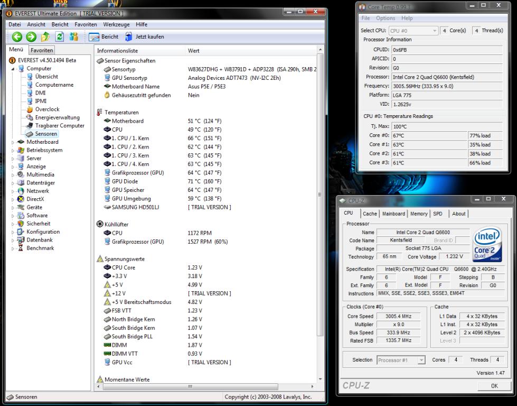
Task: Open the Bericht report toolbar button
Action: (104, 36)
